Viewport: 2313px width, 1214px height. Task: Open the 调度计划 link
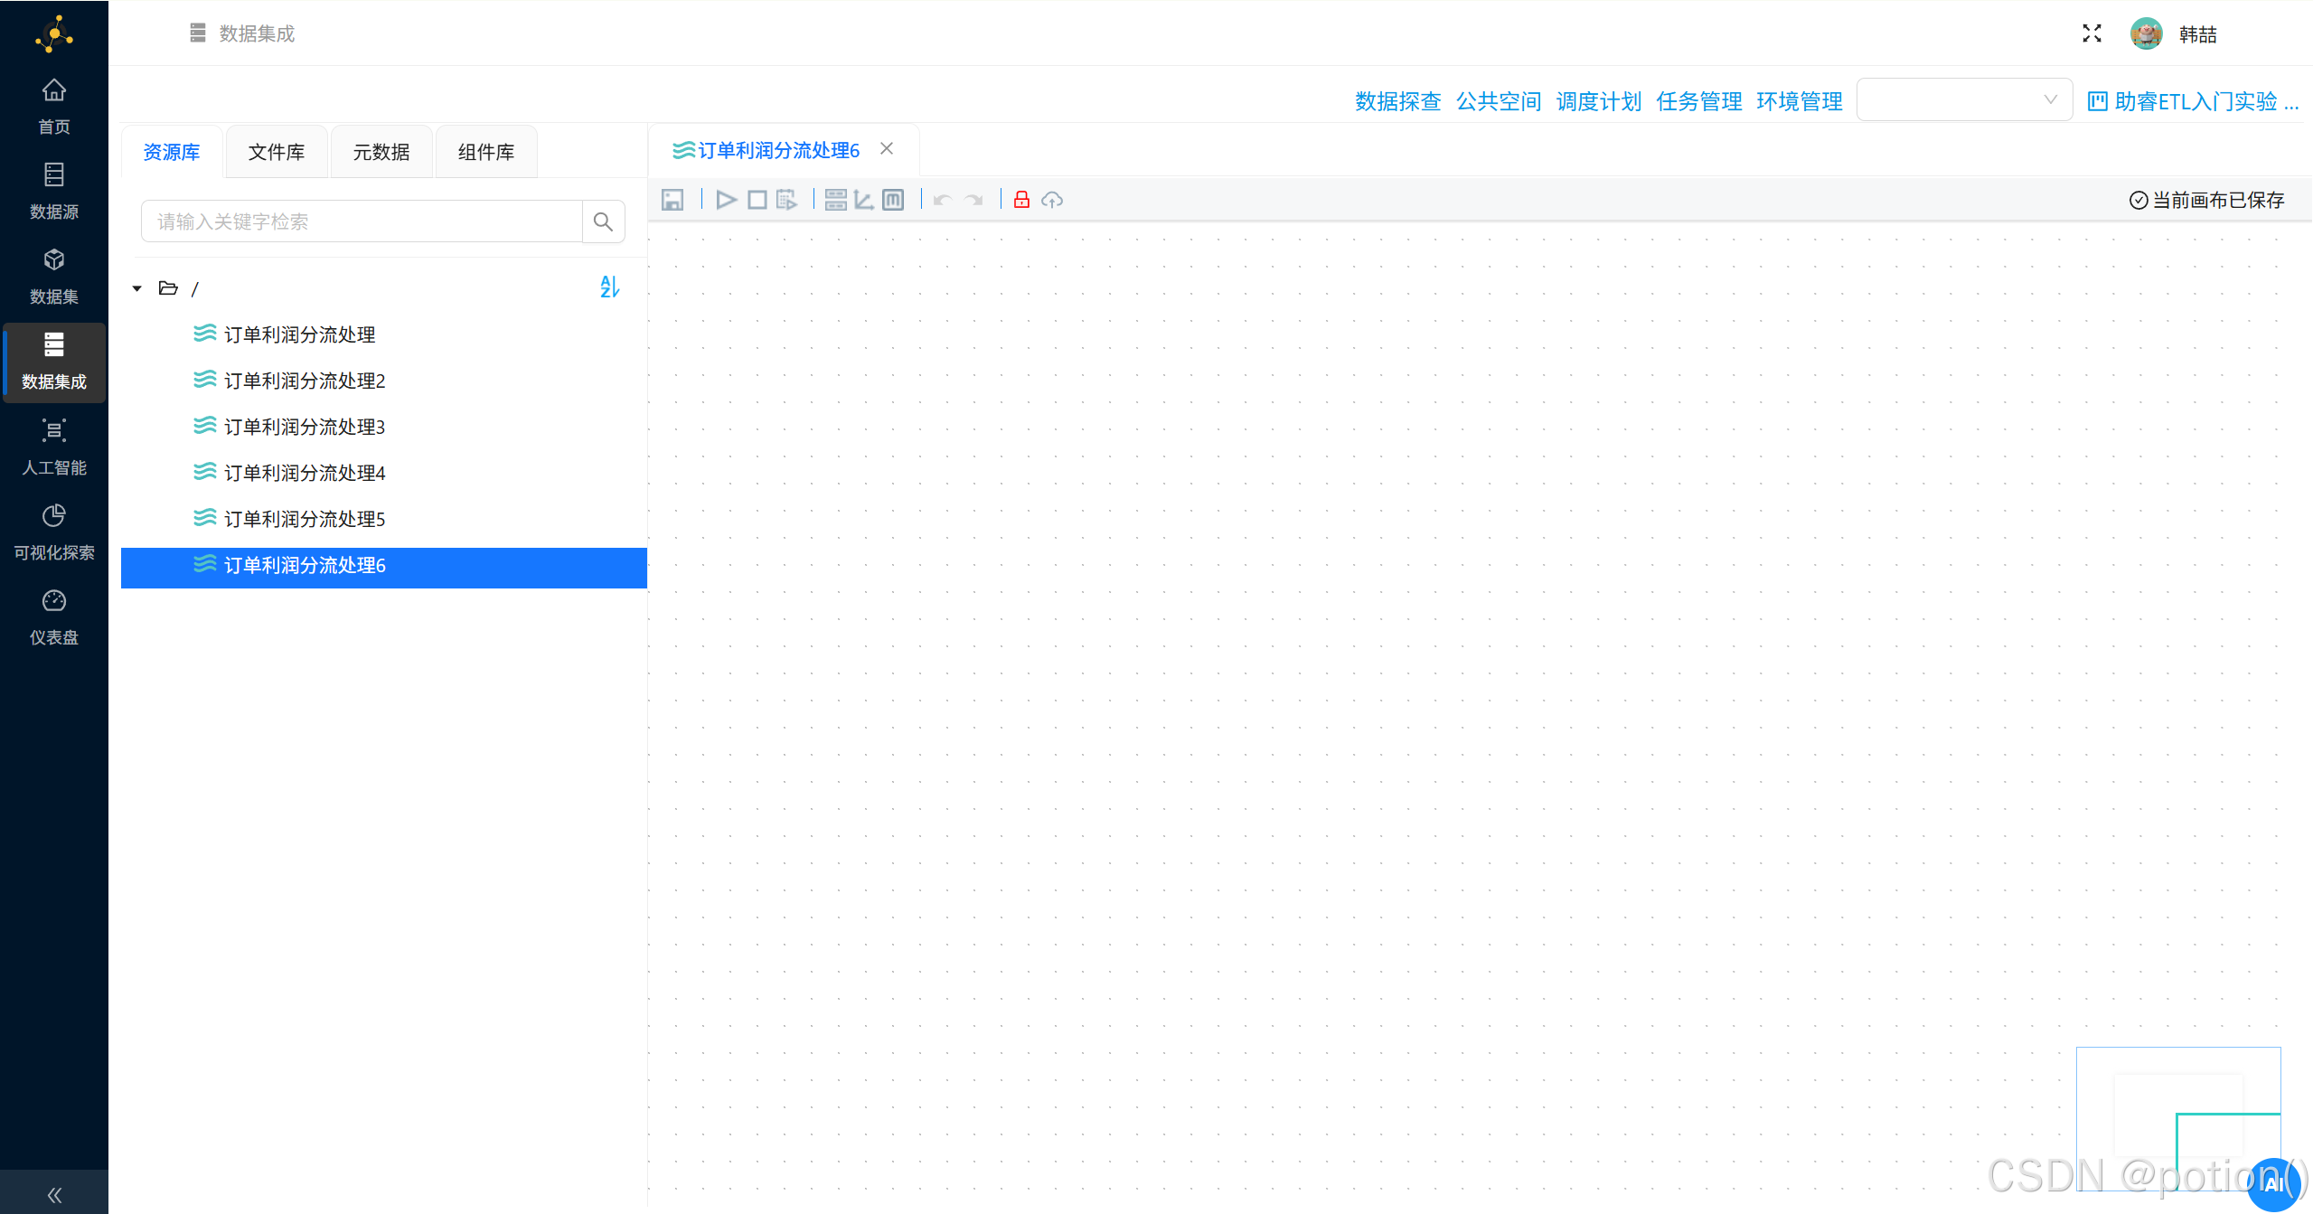(1598, 100)
